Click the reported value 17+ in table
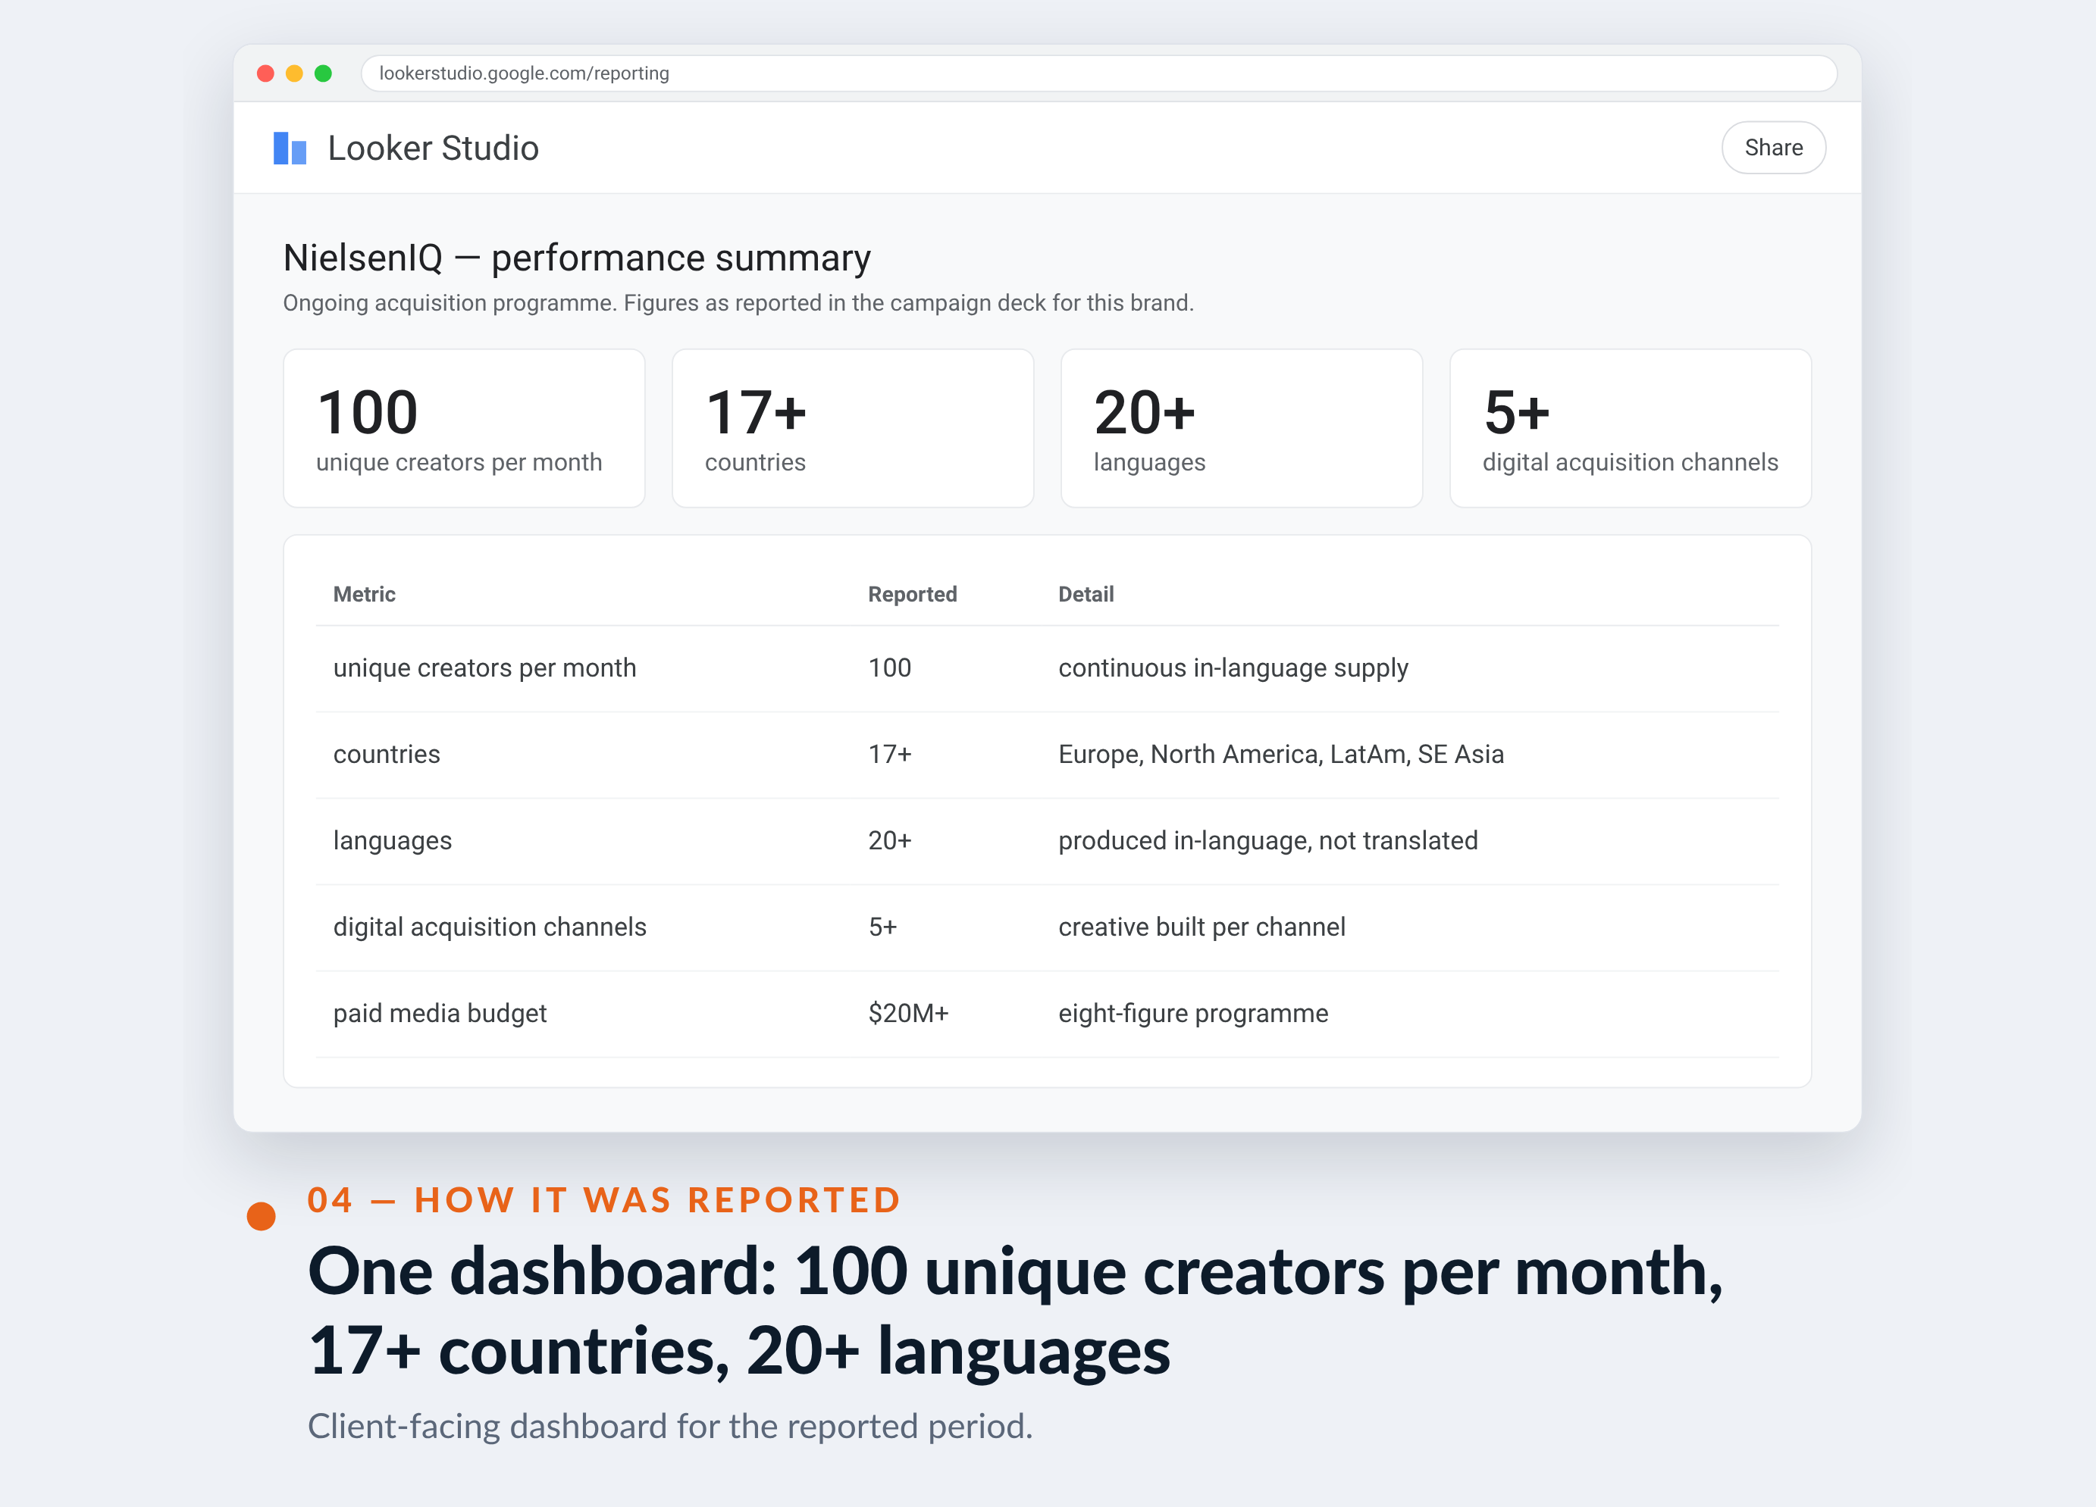Screen dimensions: 2096x1507 pyautogui.click(x=889, y=754)
